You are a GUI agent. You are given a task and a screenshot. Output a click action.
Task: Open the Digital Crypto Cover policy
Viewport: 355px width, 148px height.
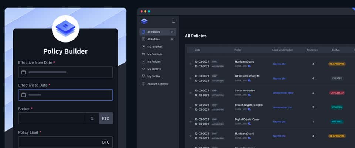click(247, 120)
